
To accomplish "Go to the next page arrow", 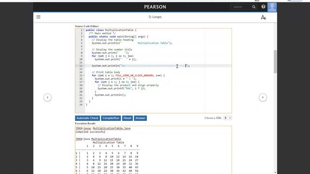I will pyautogui.click(x=263, y=98).
